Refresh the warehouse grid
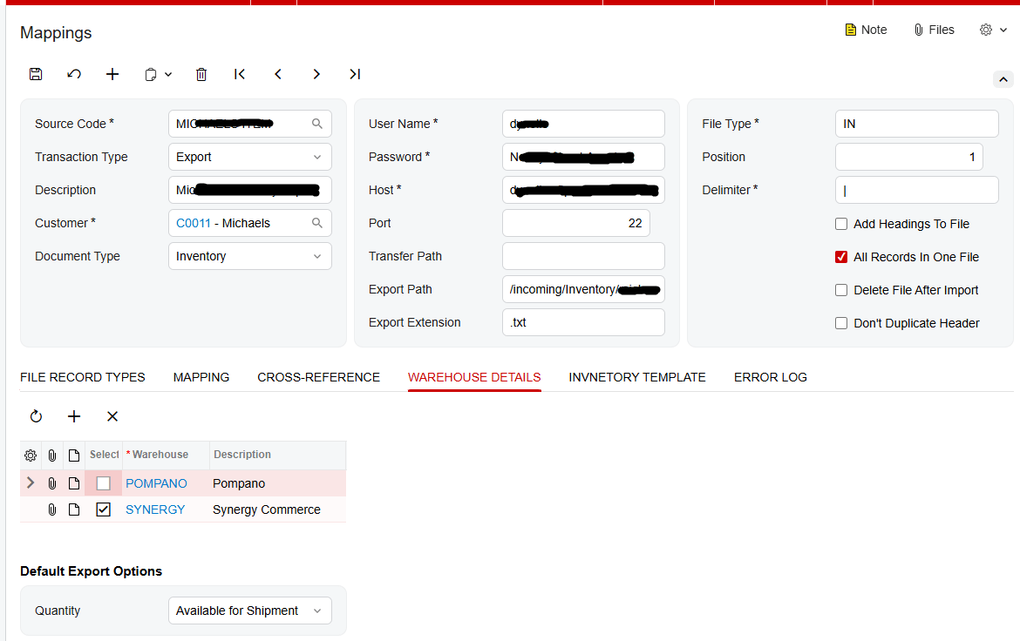1020x641 pixels. pyautogui.click(x=37, y=416)
